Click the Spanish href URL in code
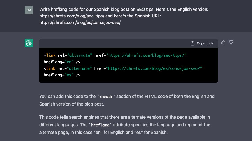 point(154,68)
